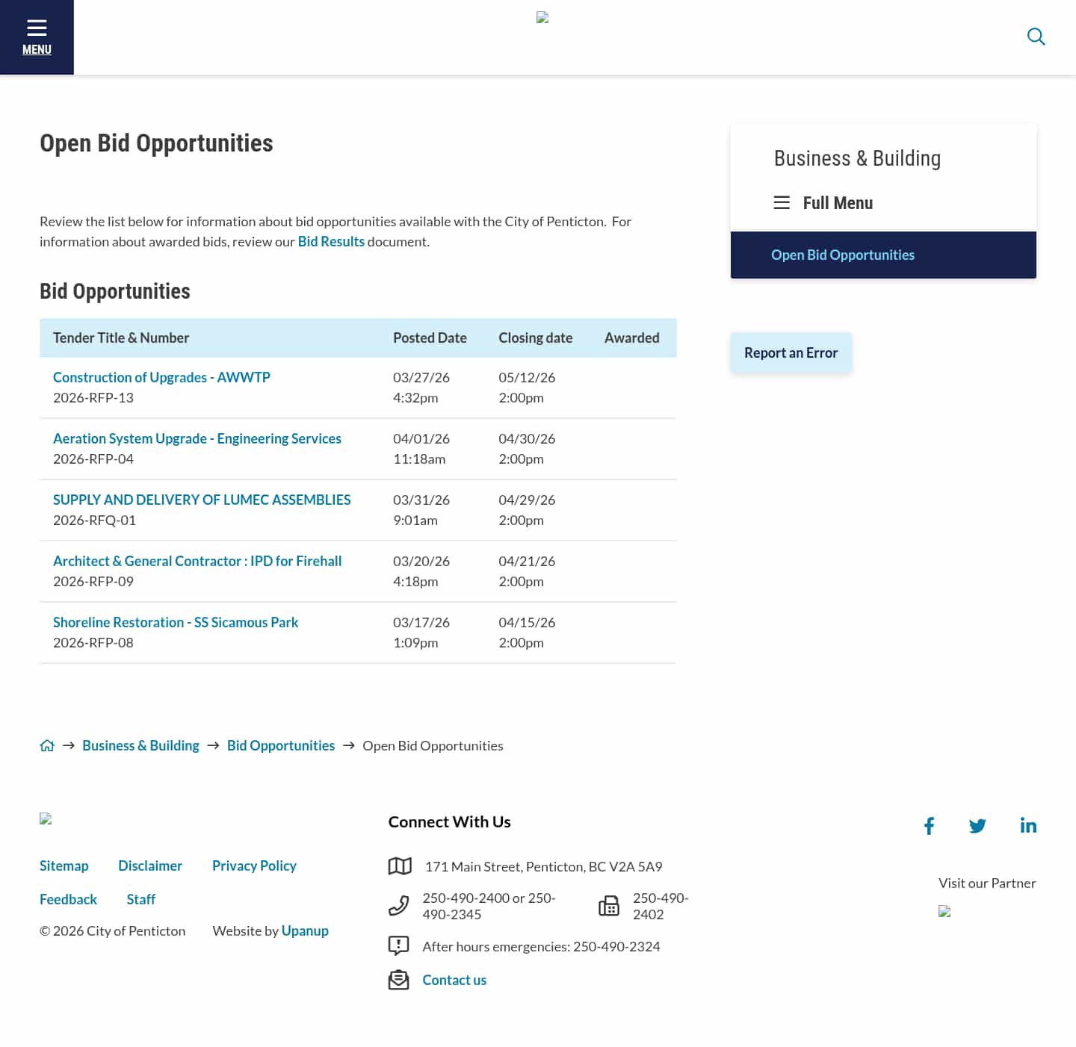The height and width of the screenshot is (1047, 1076).
Task: Click the map icon beside the street address
Action: [400, 866]
